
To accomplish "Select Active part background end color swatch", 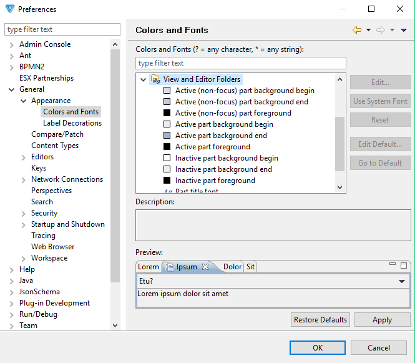I will [x=167, y=136].
